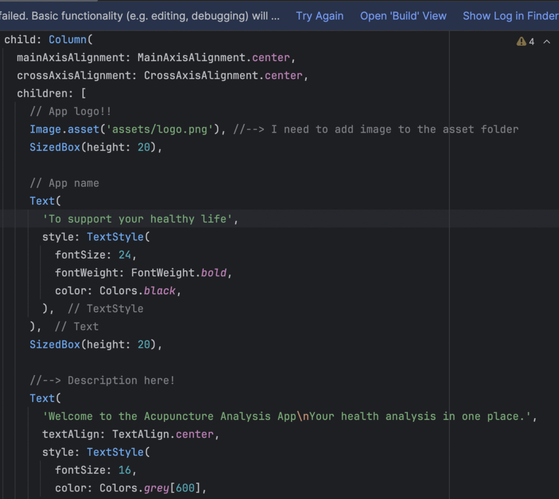
Task: Click the Try Again link
Action: pyautogui.click(x=319, y=16)
